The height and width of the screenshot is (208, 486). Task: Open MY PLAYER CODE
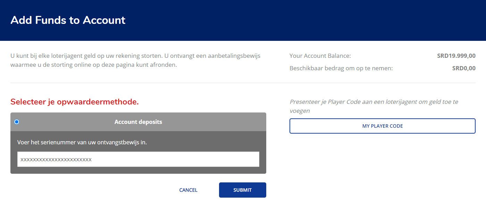click(x=382, y=126)
